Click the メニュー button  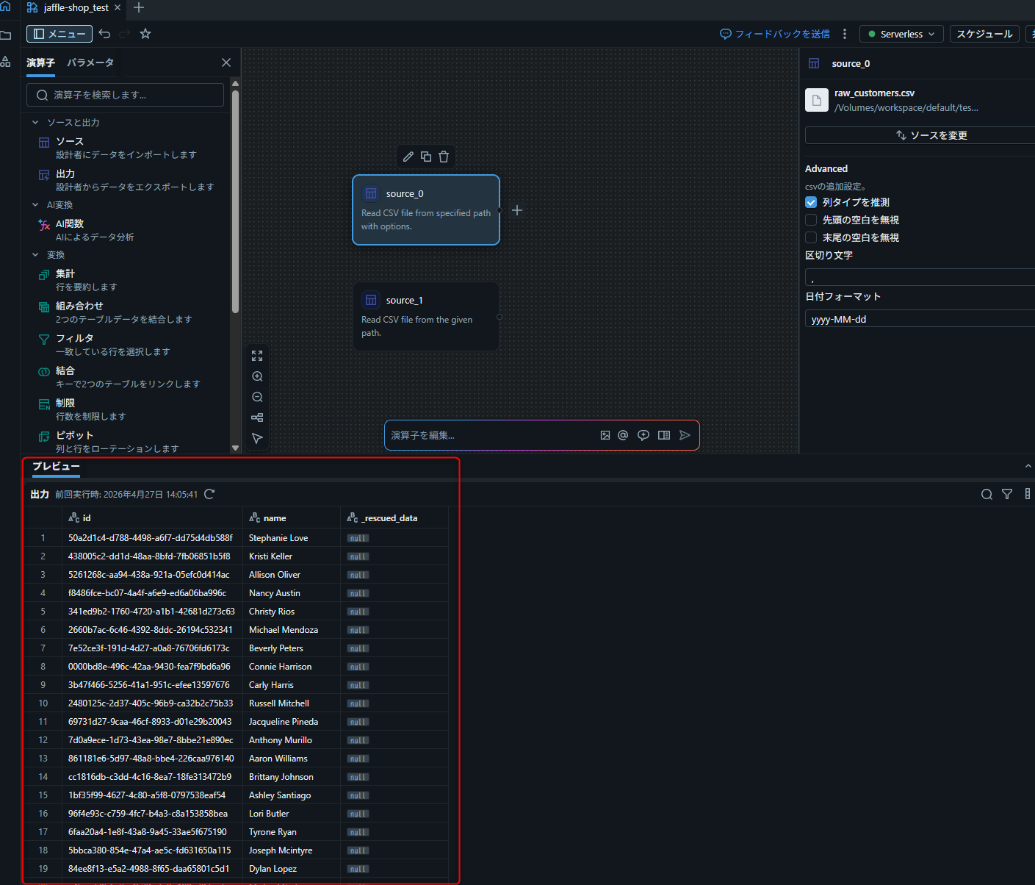coord(59,34)
